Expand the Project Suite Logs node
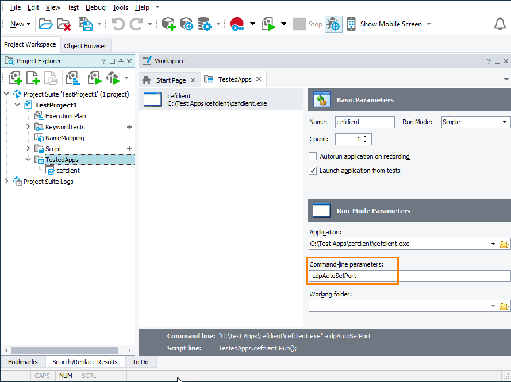The height and width of the screenshot is (382, 511). click(6, 181)
